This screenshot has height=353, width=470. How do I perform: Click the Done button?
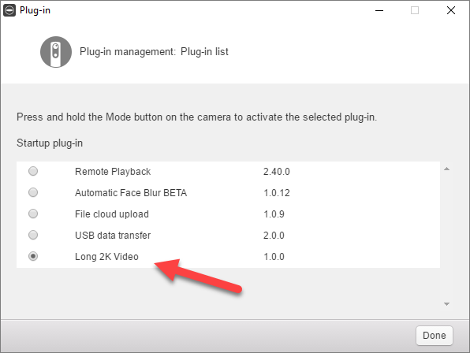(x=435, y=336)
